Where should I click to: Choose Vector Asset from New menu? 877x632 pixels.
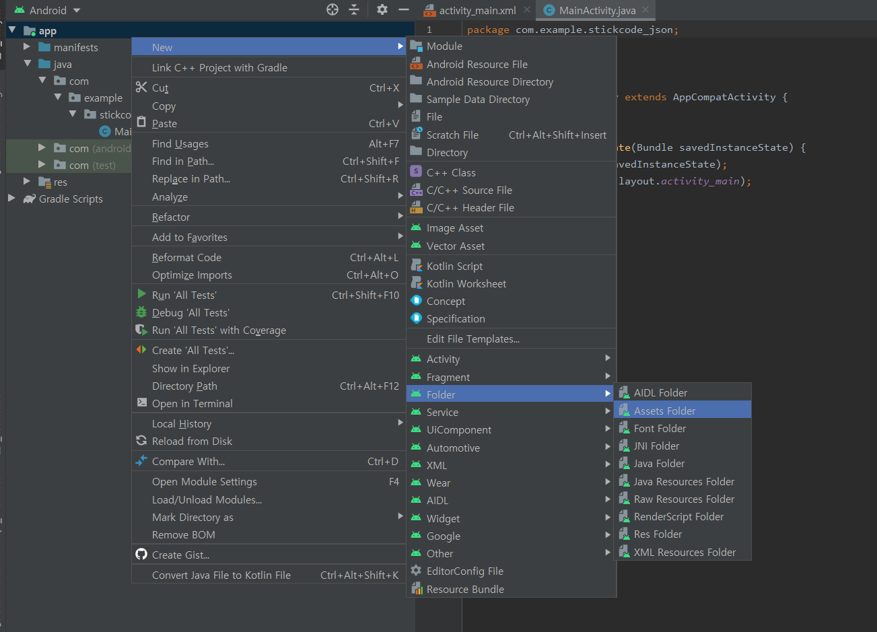pyautogui.click(x=512, y=246)
